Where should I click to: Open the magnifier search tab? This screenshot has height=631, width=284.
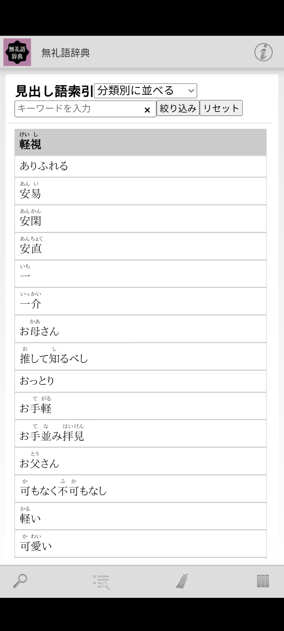coord(20,581)
